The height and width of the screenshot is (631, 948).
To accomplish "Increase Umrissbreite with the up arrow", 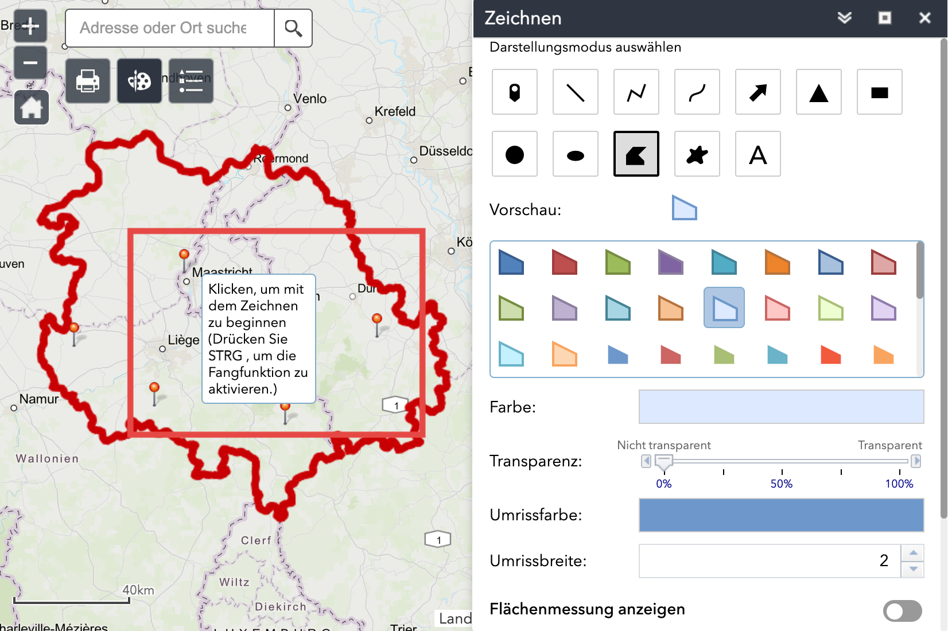I will pyautogui.click(x=912, y=553).
